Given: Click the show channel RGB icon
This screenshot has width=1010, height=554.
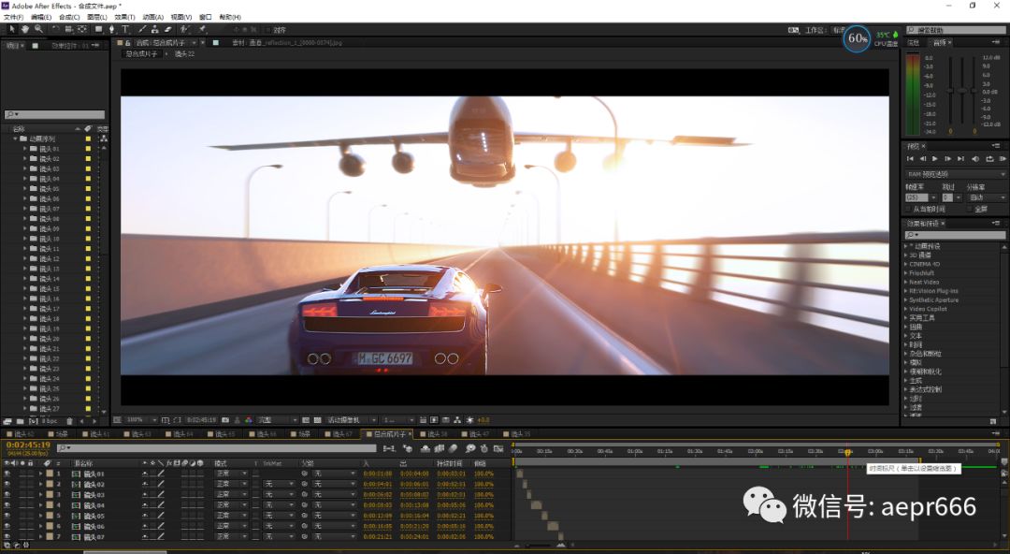Looking at the screenshot, I should [x=250, y=420].
